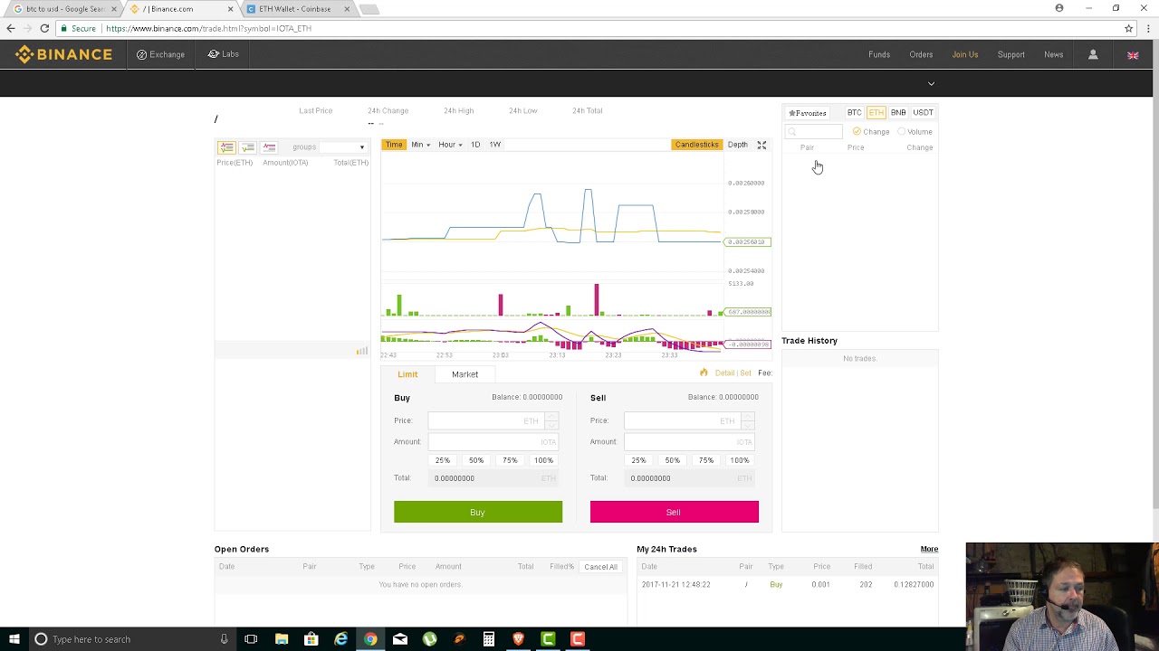Select the BTC market tab
This screenshot has height=651, width=1159.
point(854,112)
